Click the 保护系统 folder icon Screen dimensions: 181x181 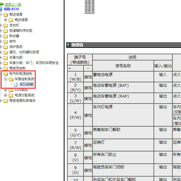5,47
